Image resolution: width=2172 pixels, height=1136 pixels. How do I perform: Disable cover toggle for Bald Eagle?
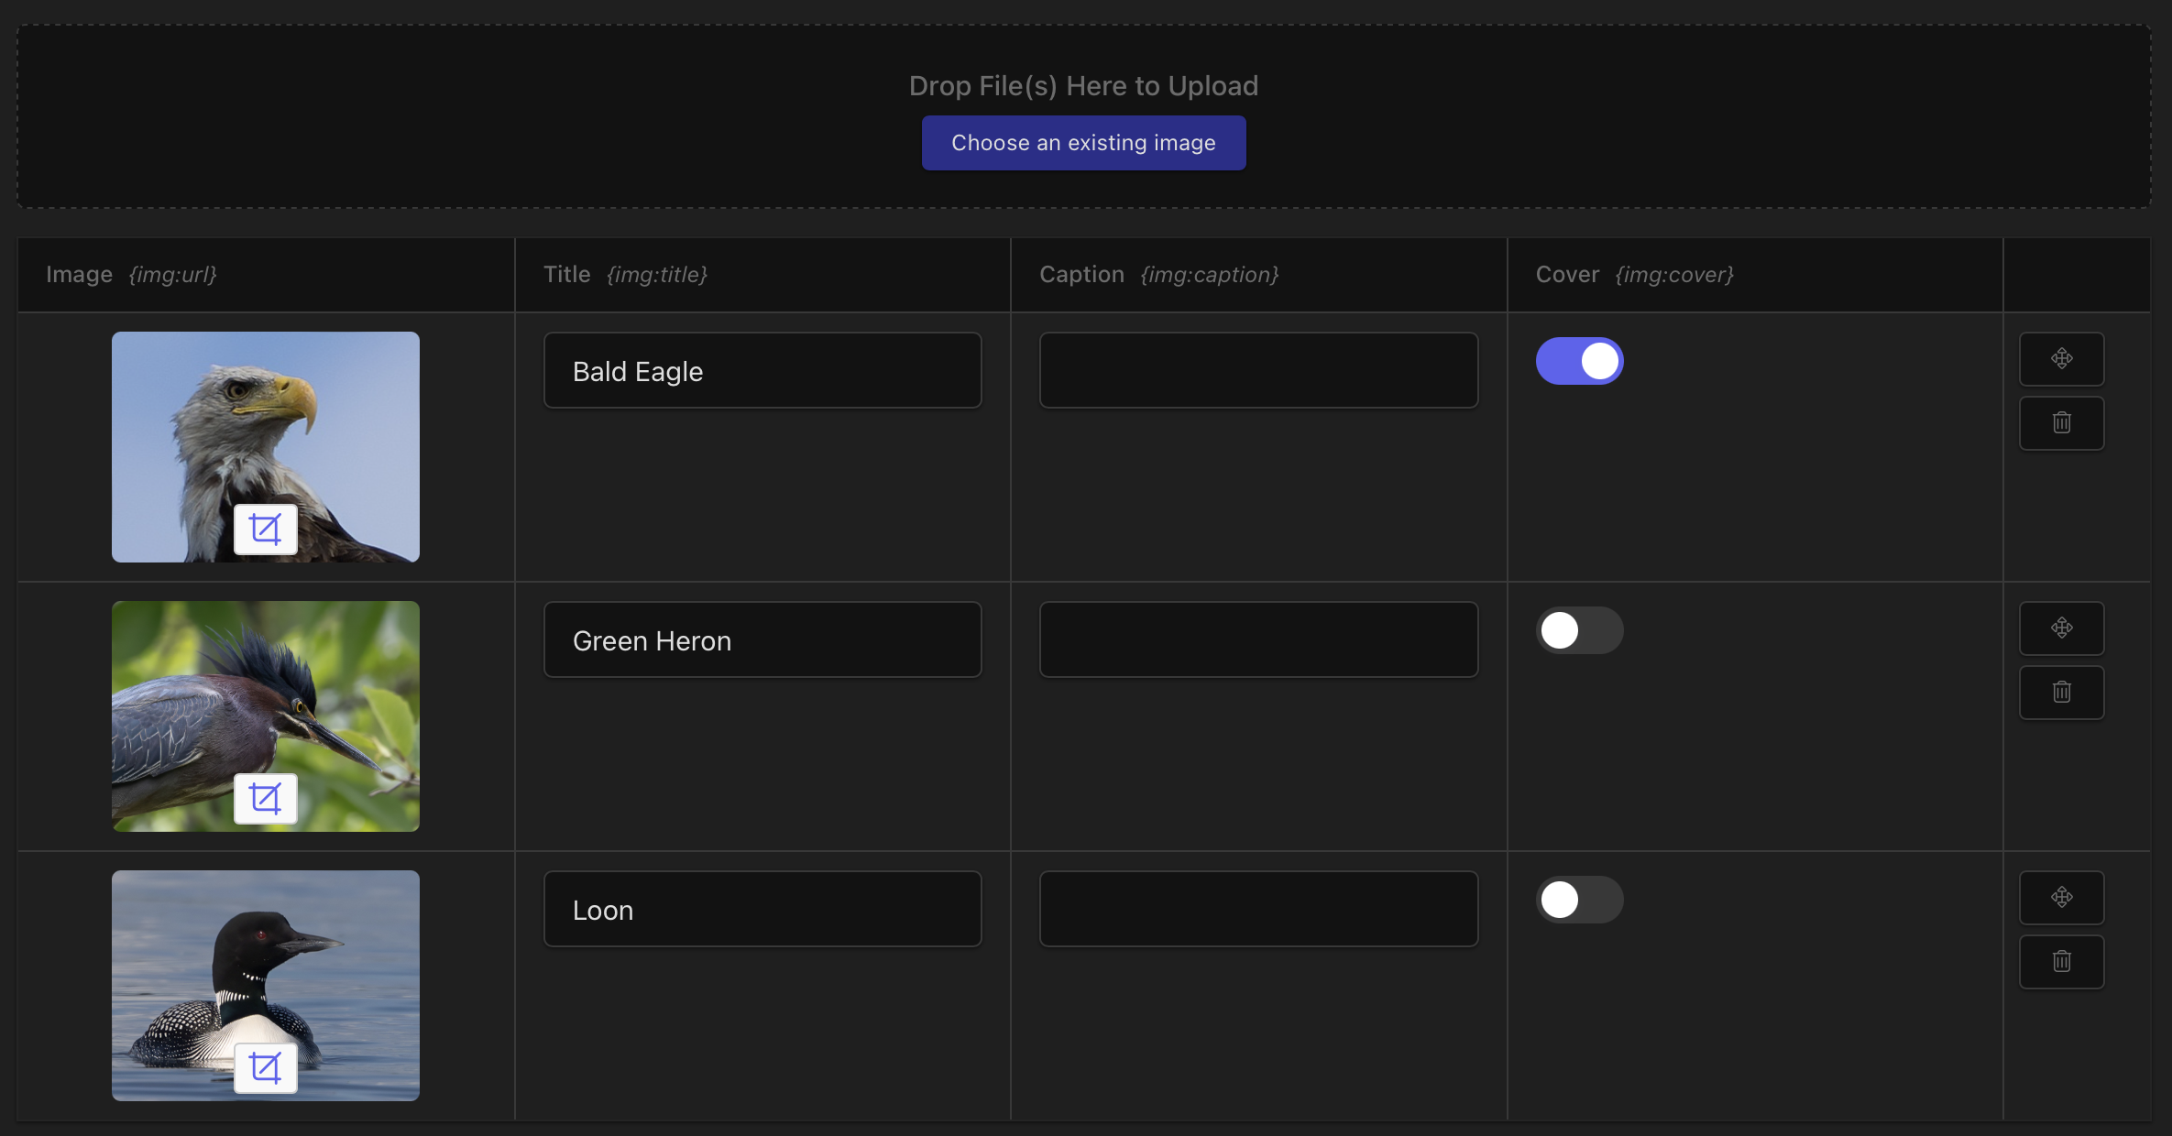(x=1579, y=361)
